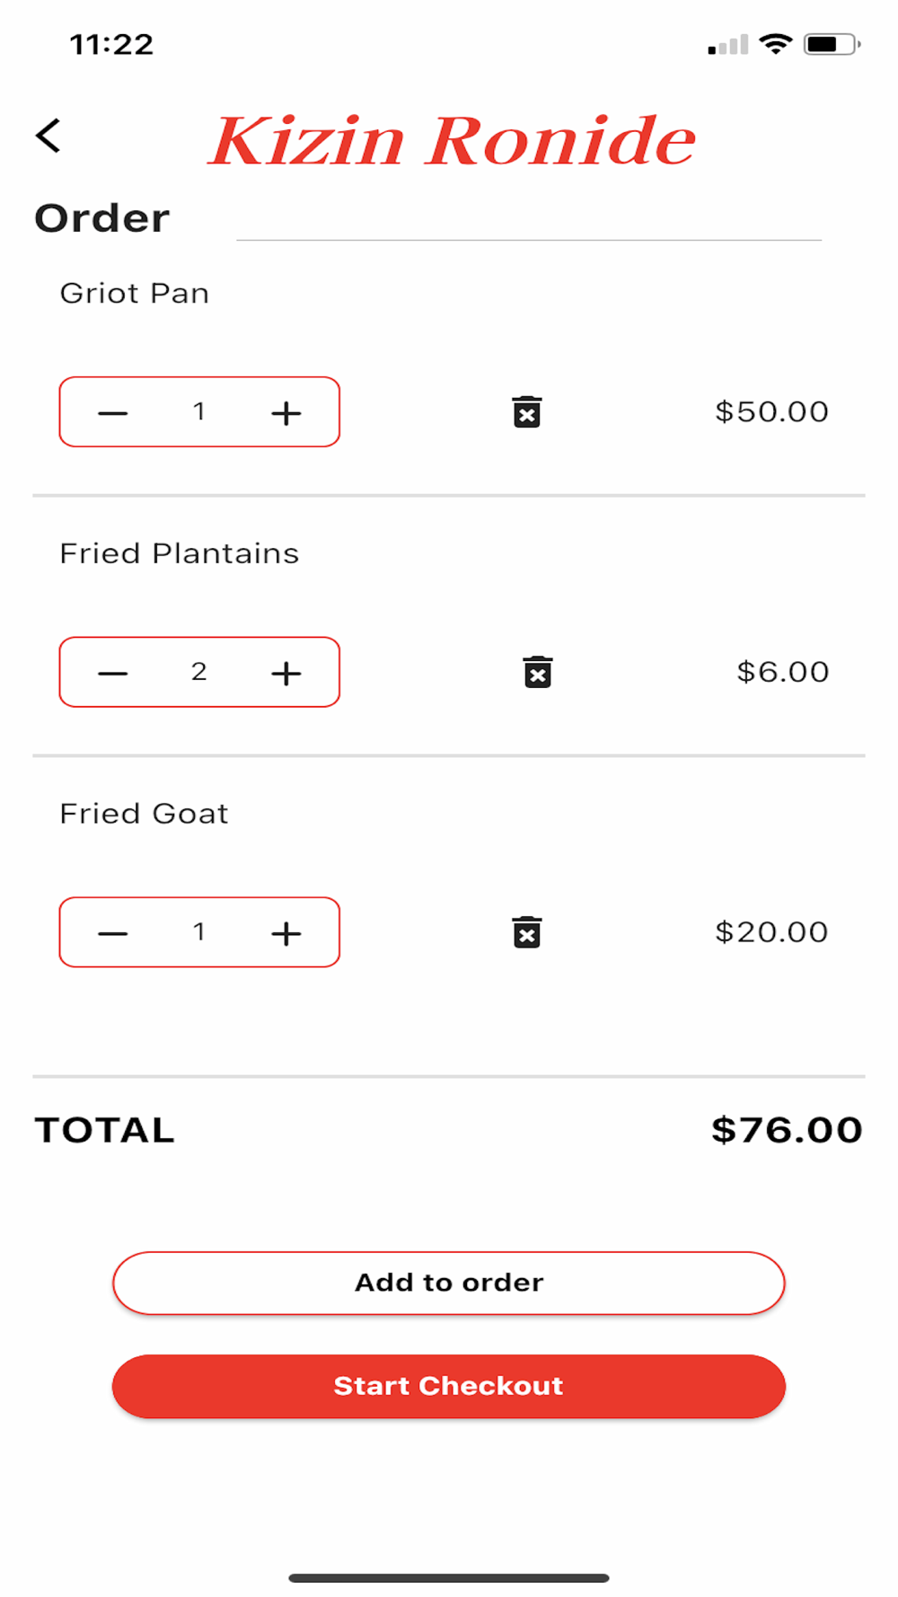Tap the Wi-Fi icon in status bar
The image size is (898, 1597).
coord(775,43)
